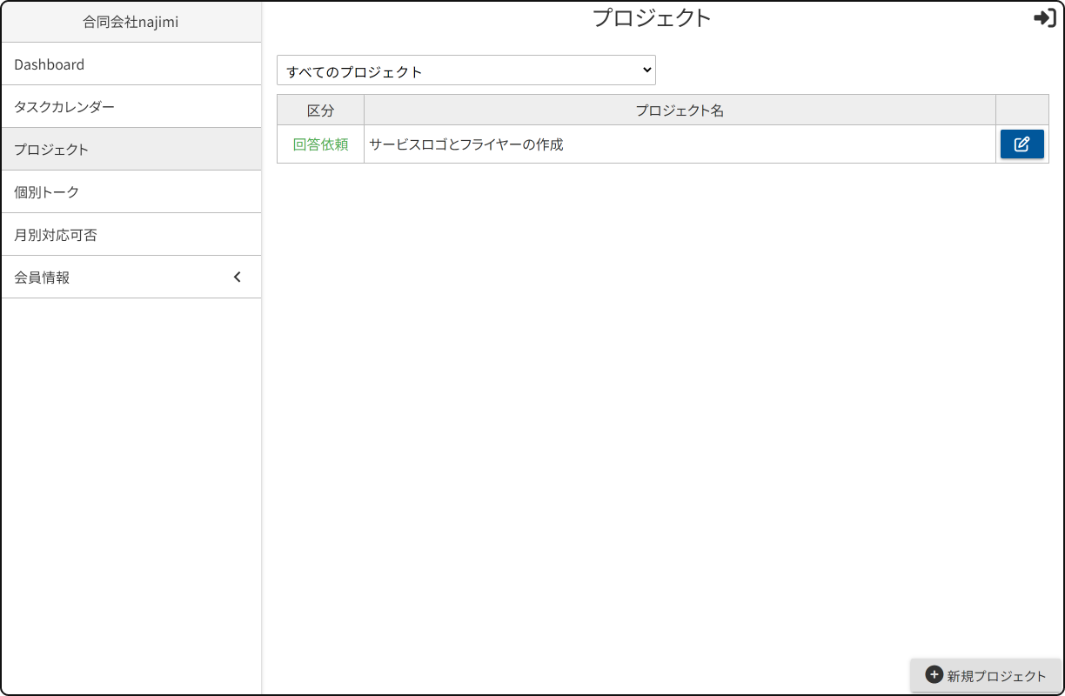
Task: Click the 合同会社najimi header in the sidebar
Action: [x=131, y=22]
